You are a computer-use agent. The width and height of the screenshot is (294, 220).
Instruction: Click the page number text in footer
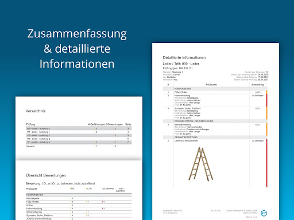pos(252,217)
